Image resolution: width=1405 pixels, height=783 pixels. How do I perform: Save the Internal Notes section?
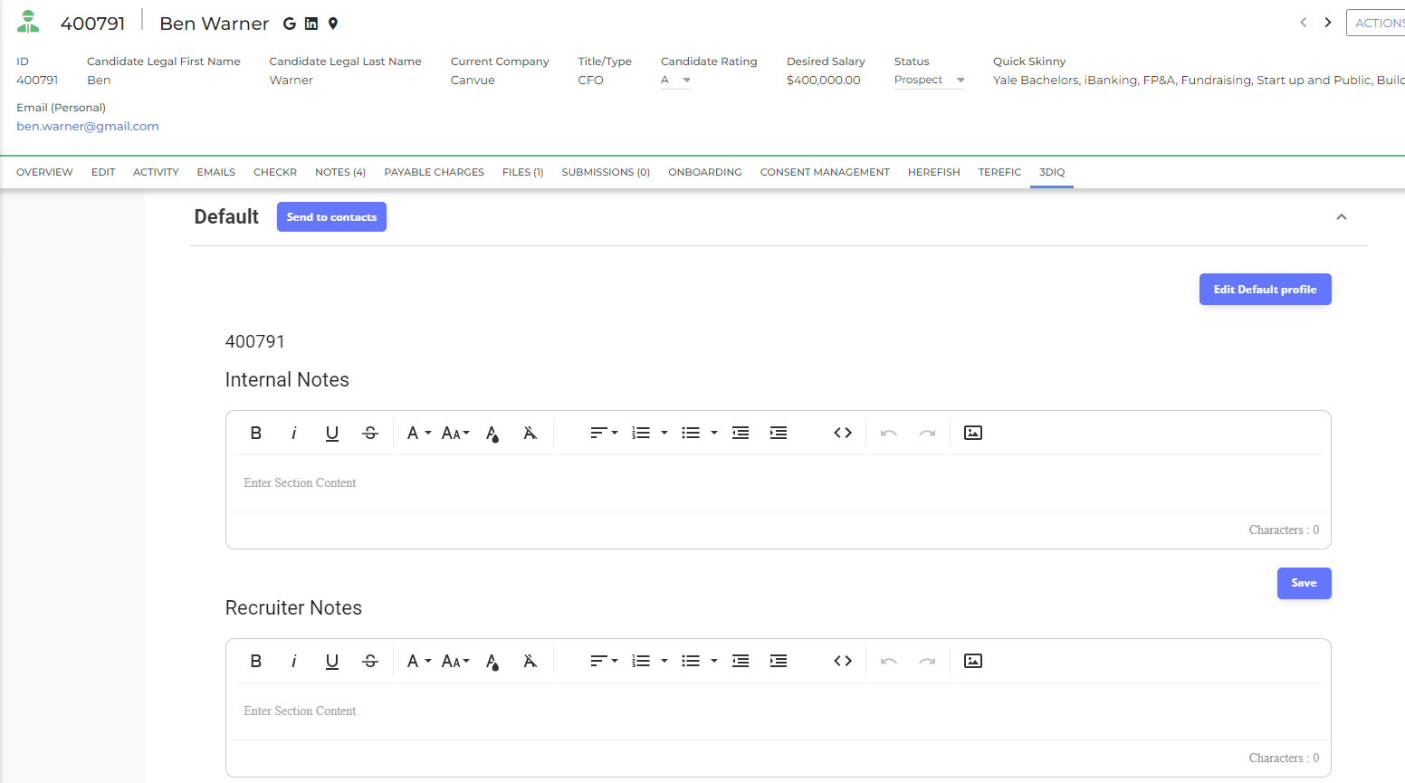pyautogui.click(x=1305, y=583)
